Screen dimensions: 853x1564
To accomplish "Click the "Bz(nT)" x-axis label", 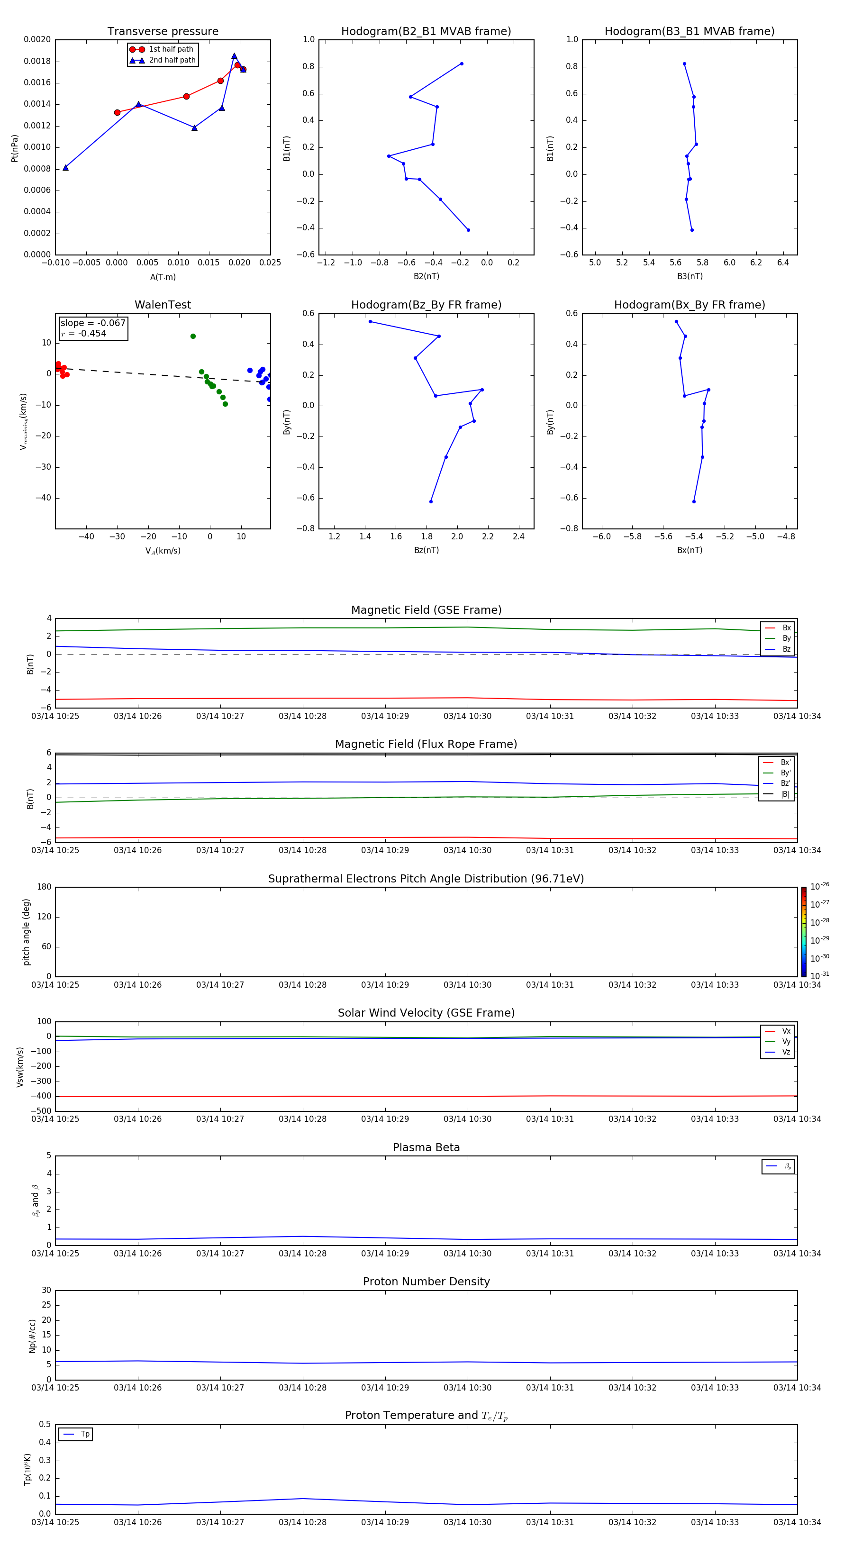I will (x=426, y=550).
